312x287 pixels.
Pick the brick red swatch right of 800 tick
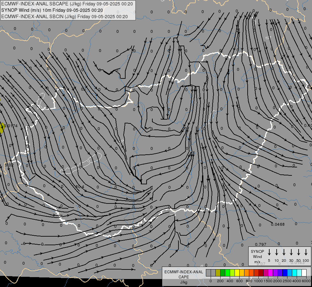click(257, 273)
